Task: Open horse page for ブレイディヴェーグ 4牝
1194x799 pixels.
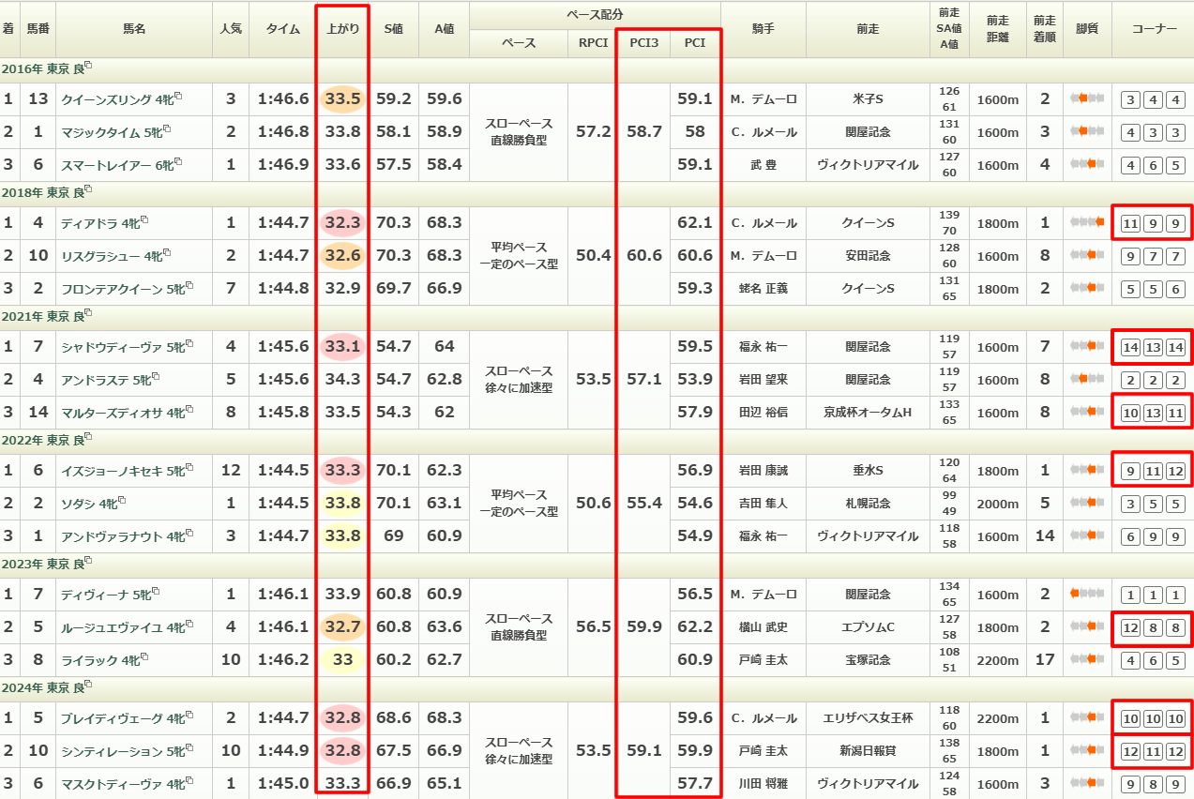Action: [110, 718]
